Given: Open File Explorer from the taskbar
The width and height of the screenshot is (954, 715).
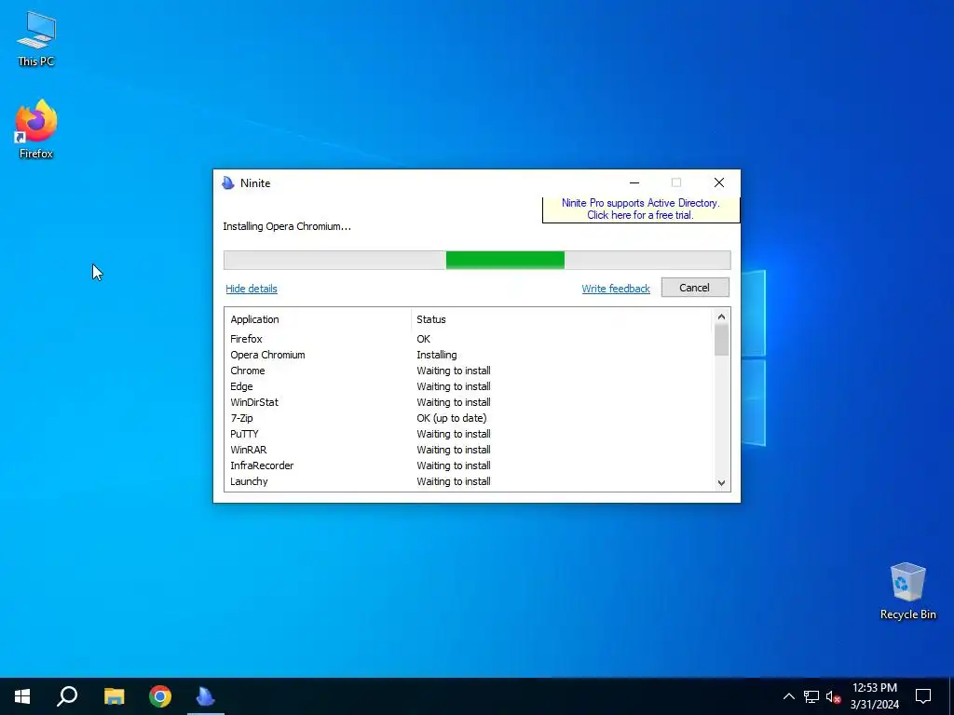Looking at the screenshot, I should click(x=114, y=696).
